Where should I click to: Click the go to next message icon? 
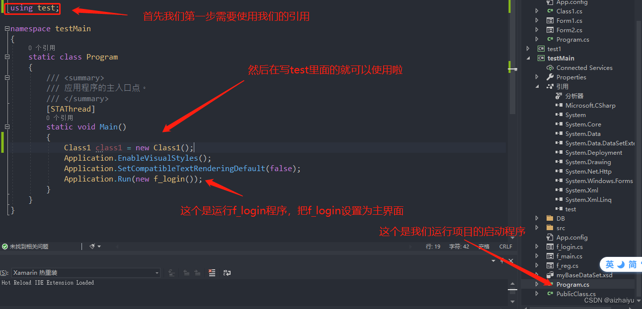[198, 273]
